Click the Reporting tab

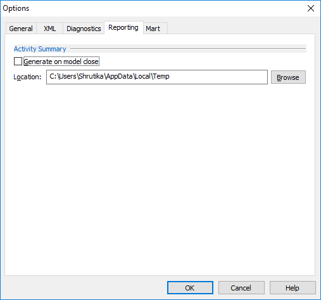(x=123, y=27)
